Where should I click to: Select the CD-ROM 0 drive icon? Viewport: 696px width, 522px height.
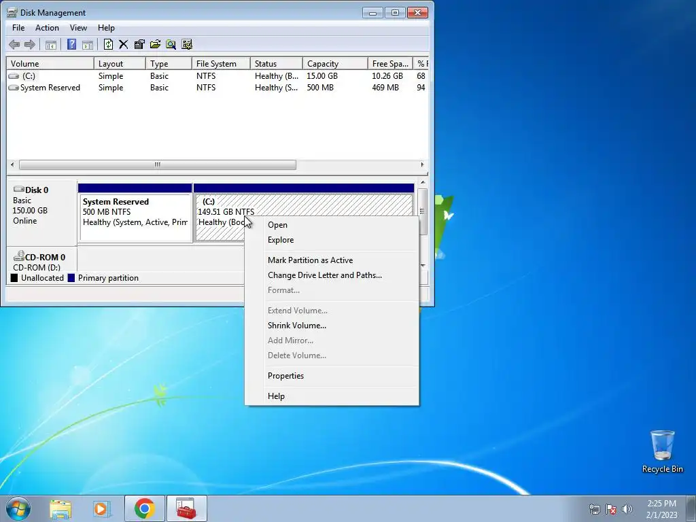[18, 256]
